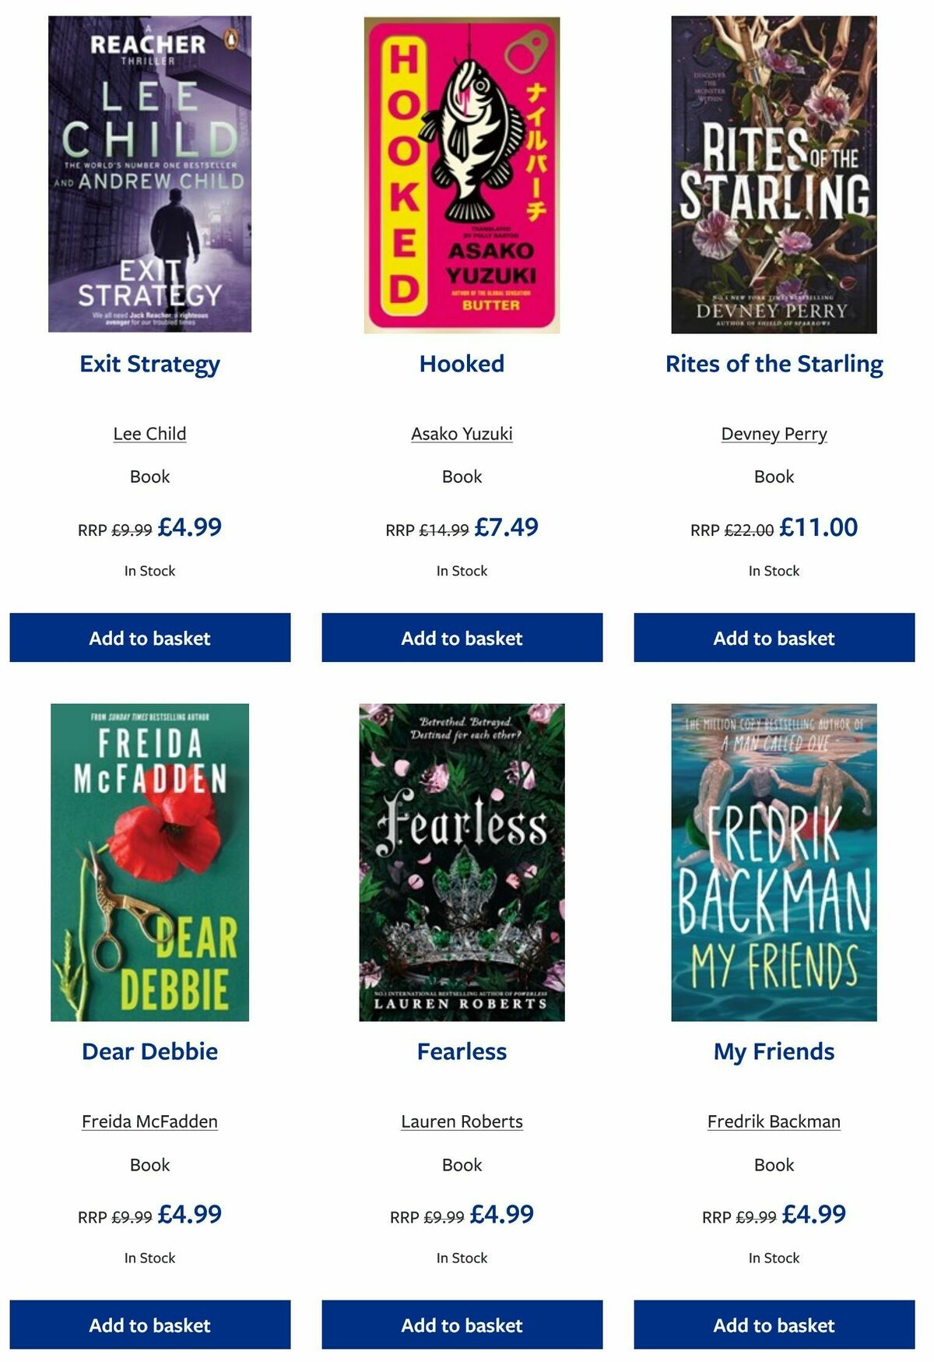Add Dear Debbie to the basket

150,1325
